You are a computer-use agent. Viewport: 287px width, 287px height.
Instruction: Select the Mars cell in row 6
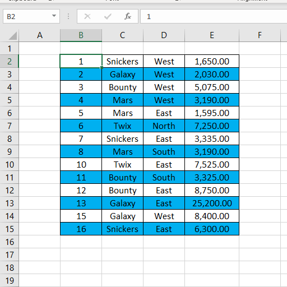tap(122, 113)
